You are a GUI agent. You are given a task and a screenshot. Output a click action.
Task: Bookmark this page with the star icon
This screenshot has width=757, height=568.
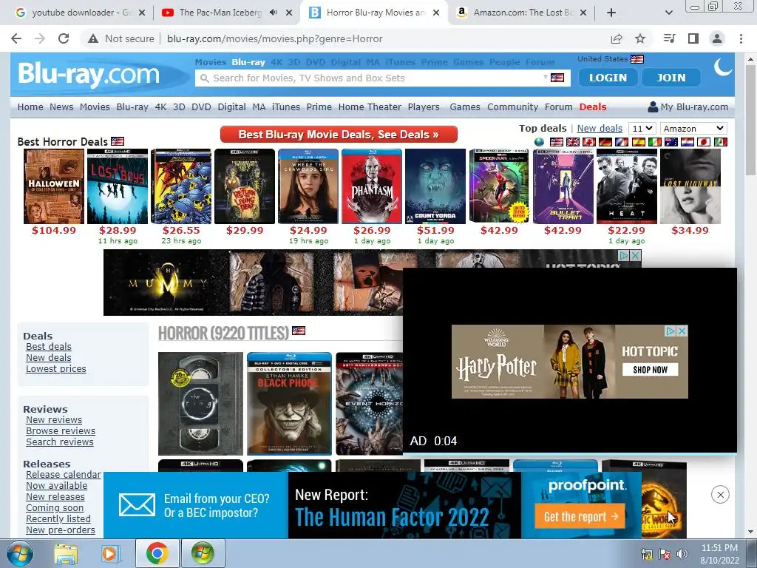(x=640, y=38)
